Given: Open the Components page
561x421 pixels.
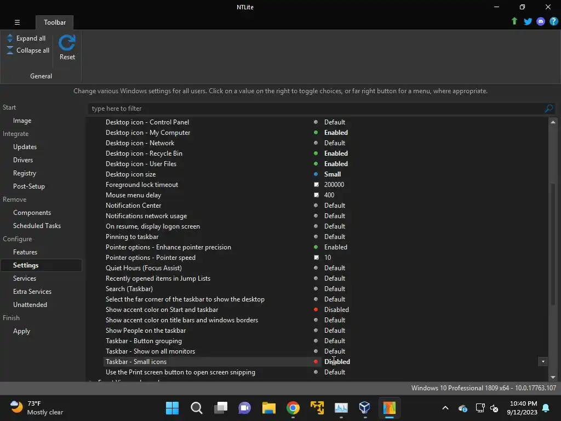Looking at the screenshot, I should pos(32,213).
